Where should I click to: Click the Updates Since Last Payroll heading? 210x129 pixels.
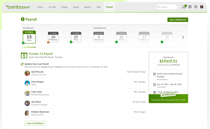point(37,64)
